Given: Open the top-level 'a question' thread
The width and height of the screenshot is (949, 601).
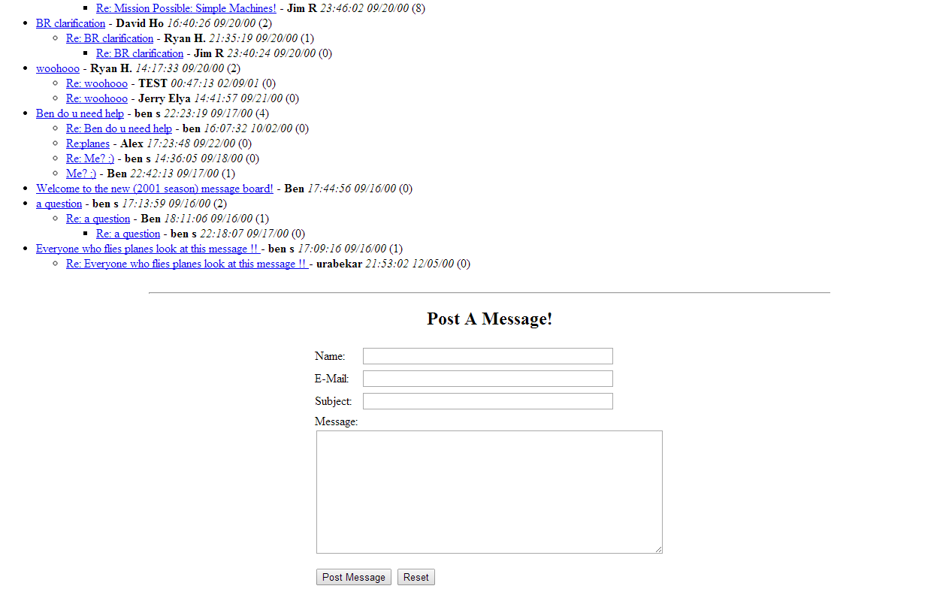Looking at the screenshot, I should click(x=59, y=204).
